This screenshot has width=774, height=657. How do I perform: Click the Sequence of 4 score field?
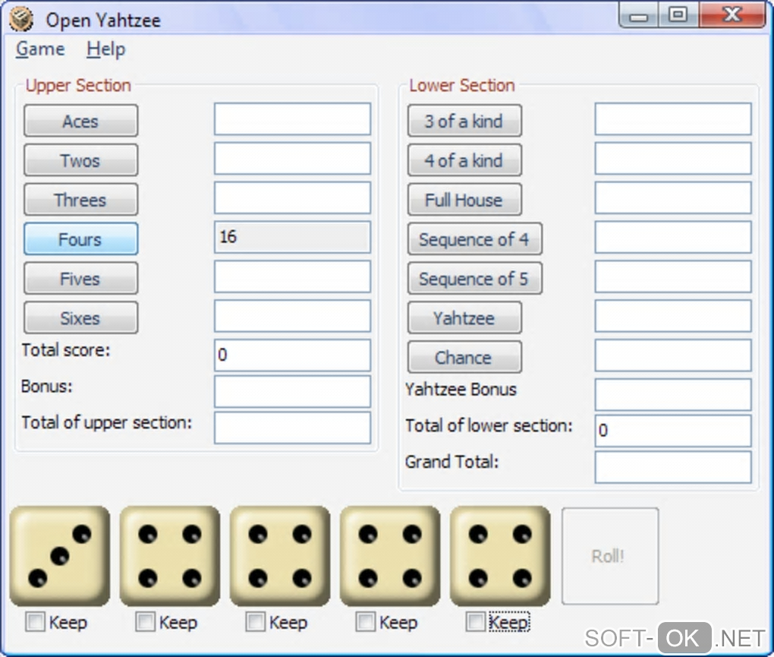click(673, 237)
